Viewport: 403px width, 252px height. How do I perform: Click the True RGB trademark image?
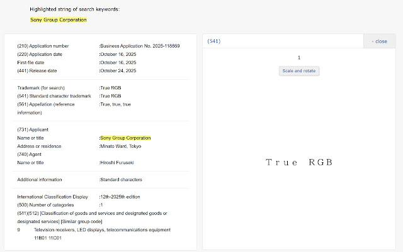point(298,162)
